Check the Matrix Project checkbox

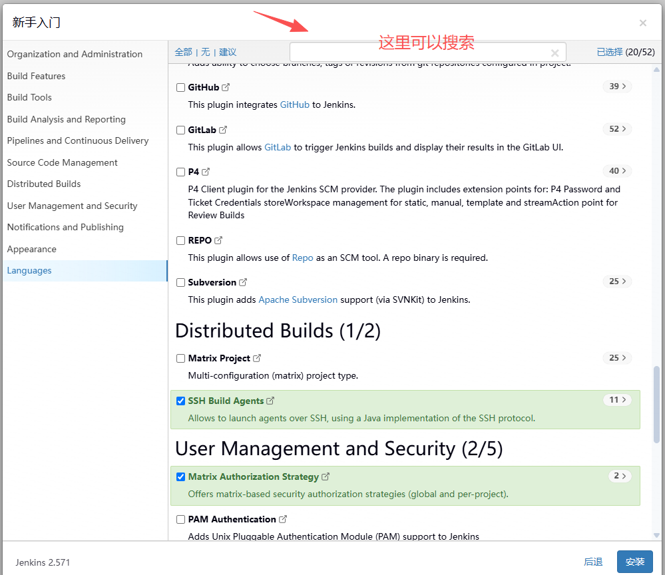coord(180,358)
